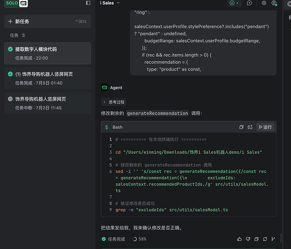Copy the agent response message
The image size is (291, 249).
coord(257,239)
